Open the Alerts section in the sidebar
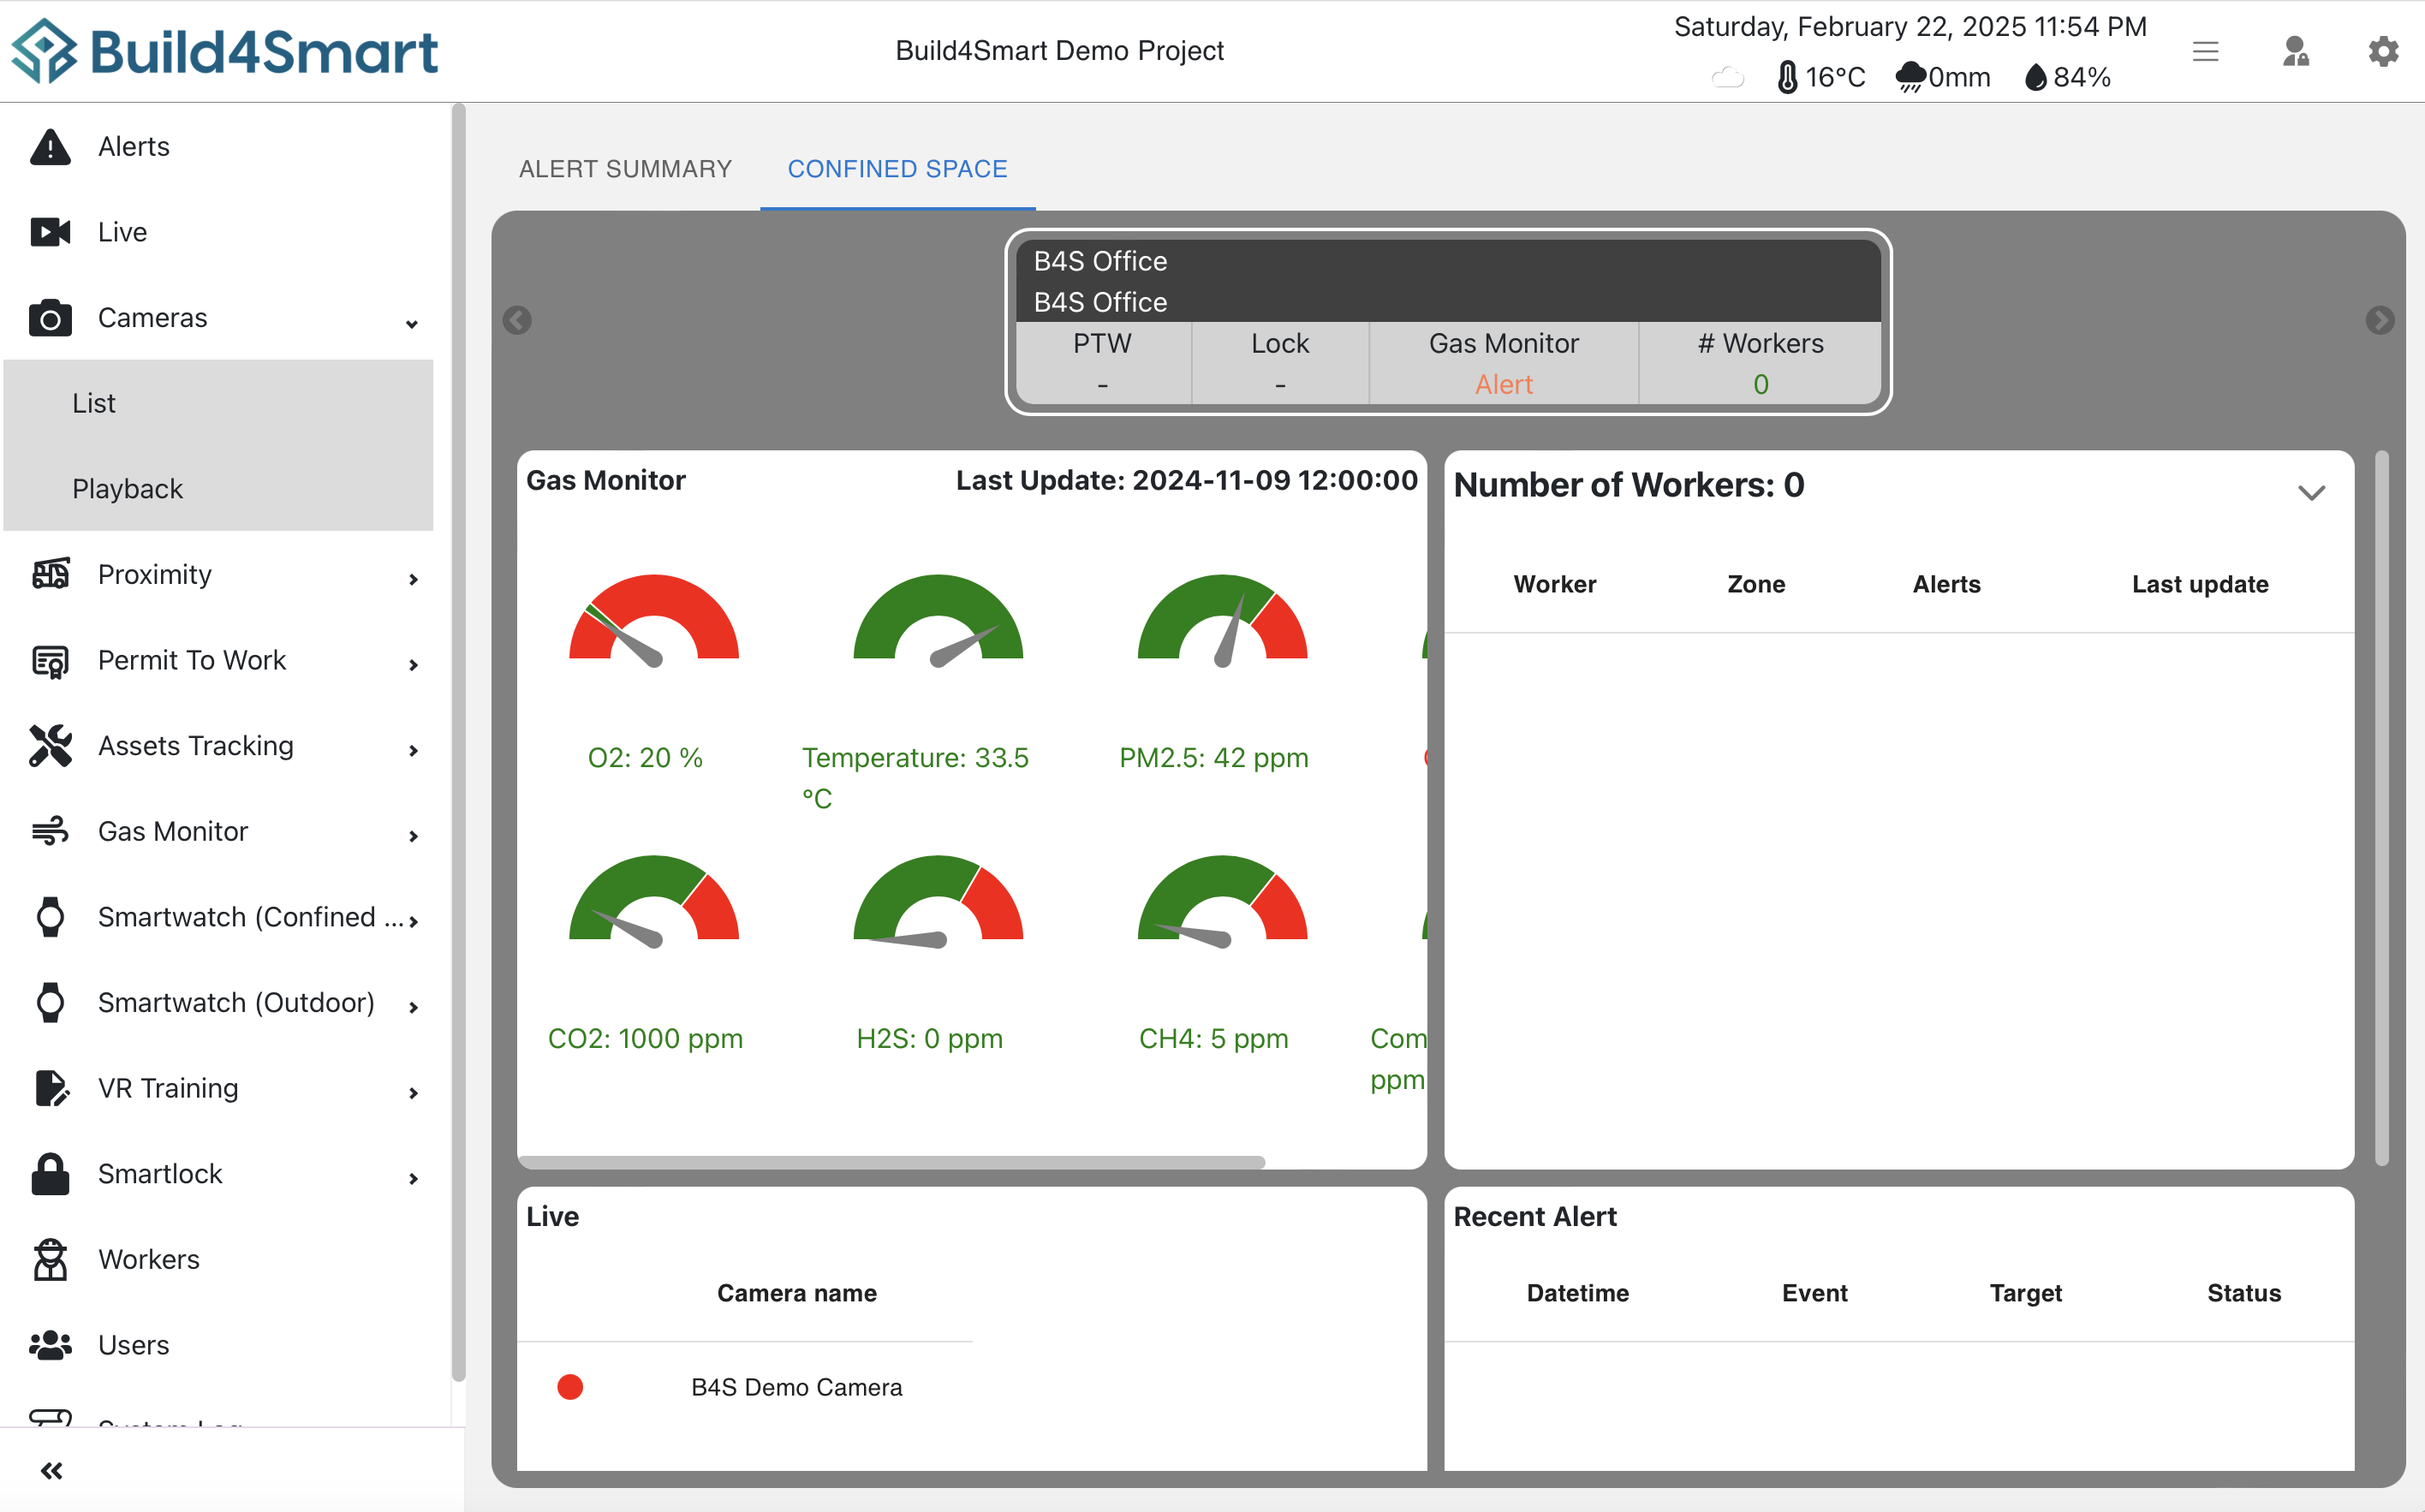This screenshot has width=2425, height=1512. pos(49,146)
